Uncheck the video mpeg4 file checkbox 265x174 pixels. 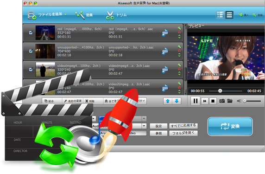coord(31,70)
